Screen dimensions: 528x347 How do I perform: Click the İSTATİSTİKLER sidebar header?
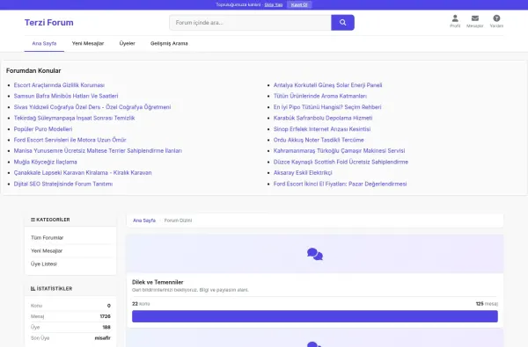pos(51,288)
